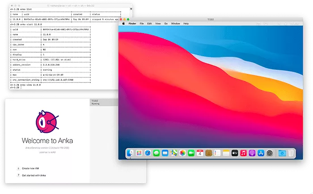Open the Go menu

(166, 24)
